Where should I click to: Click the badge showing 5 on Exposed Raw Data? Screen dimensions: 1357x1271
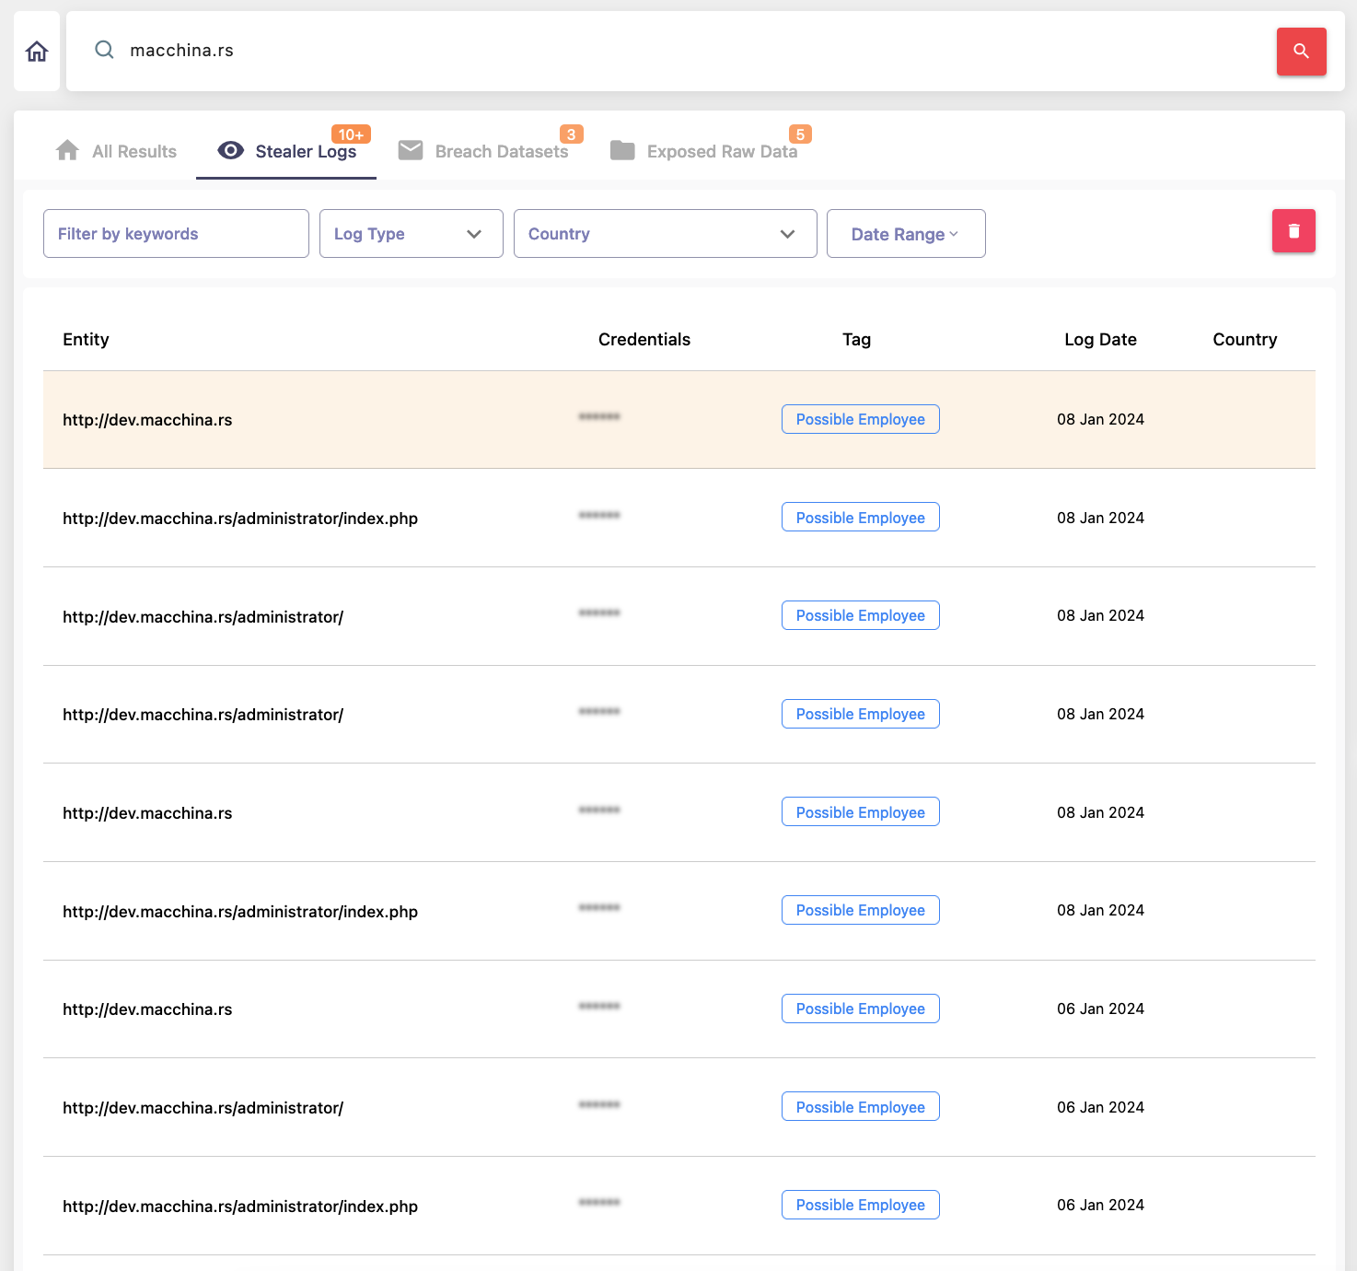[x=800, y=134]
